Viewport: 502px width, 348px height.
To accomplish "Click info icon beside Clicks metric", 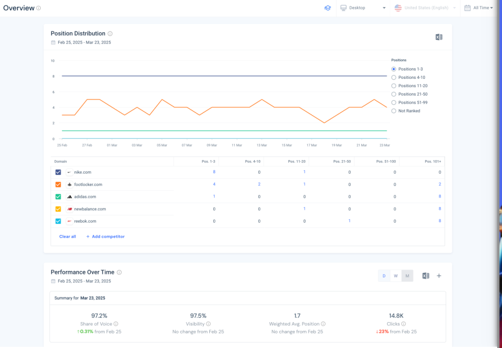I will [x=403, y=324].
